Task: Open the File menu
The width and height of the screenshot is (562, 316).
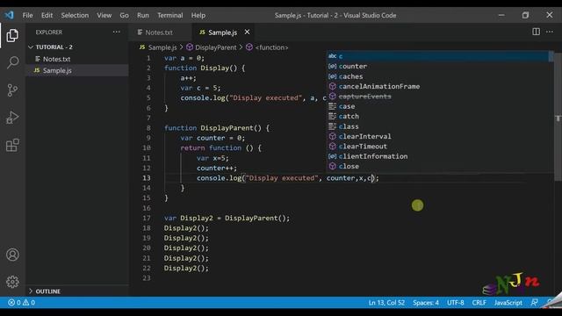Action: click(27, 16)
